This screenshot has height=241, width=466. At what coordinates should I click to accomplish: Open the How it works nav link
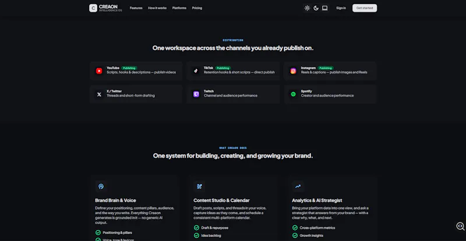(157, 8)
